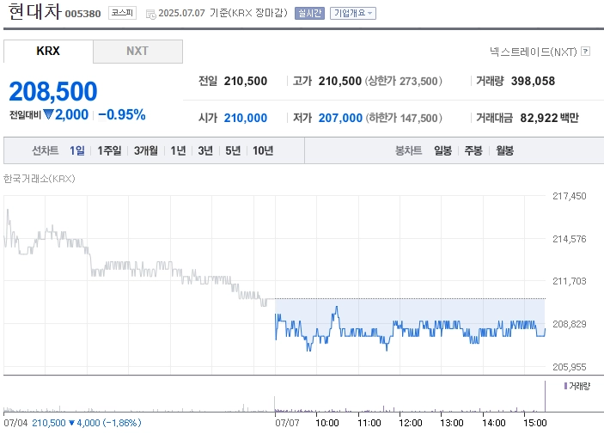
Task: Select the 1년 line chart period
Action: pos(178,150)
